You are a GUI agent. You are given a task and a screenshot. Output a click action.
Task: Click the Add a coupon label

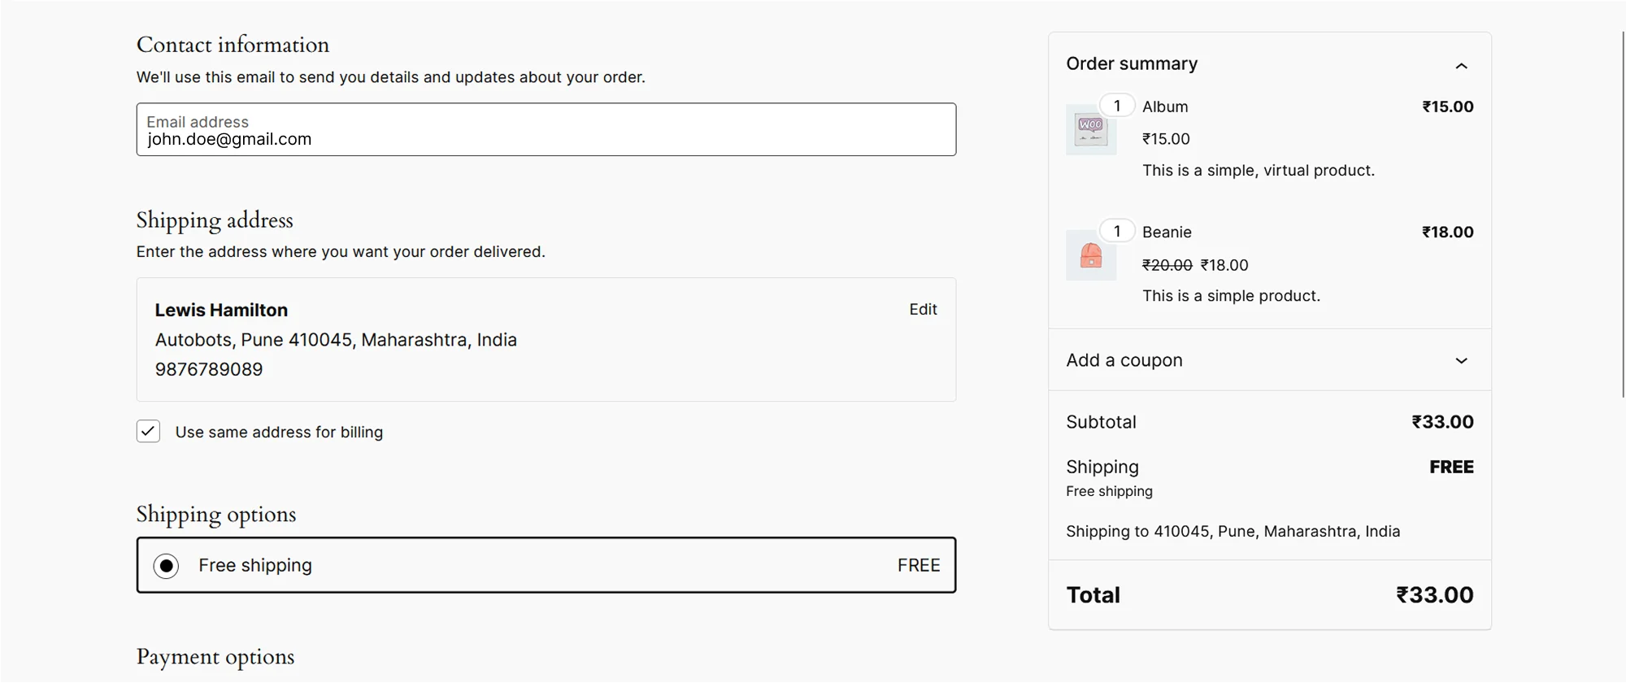[x=1124, y=360]
